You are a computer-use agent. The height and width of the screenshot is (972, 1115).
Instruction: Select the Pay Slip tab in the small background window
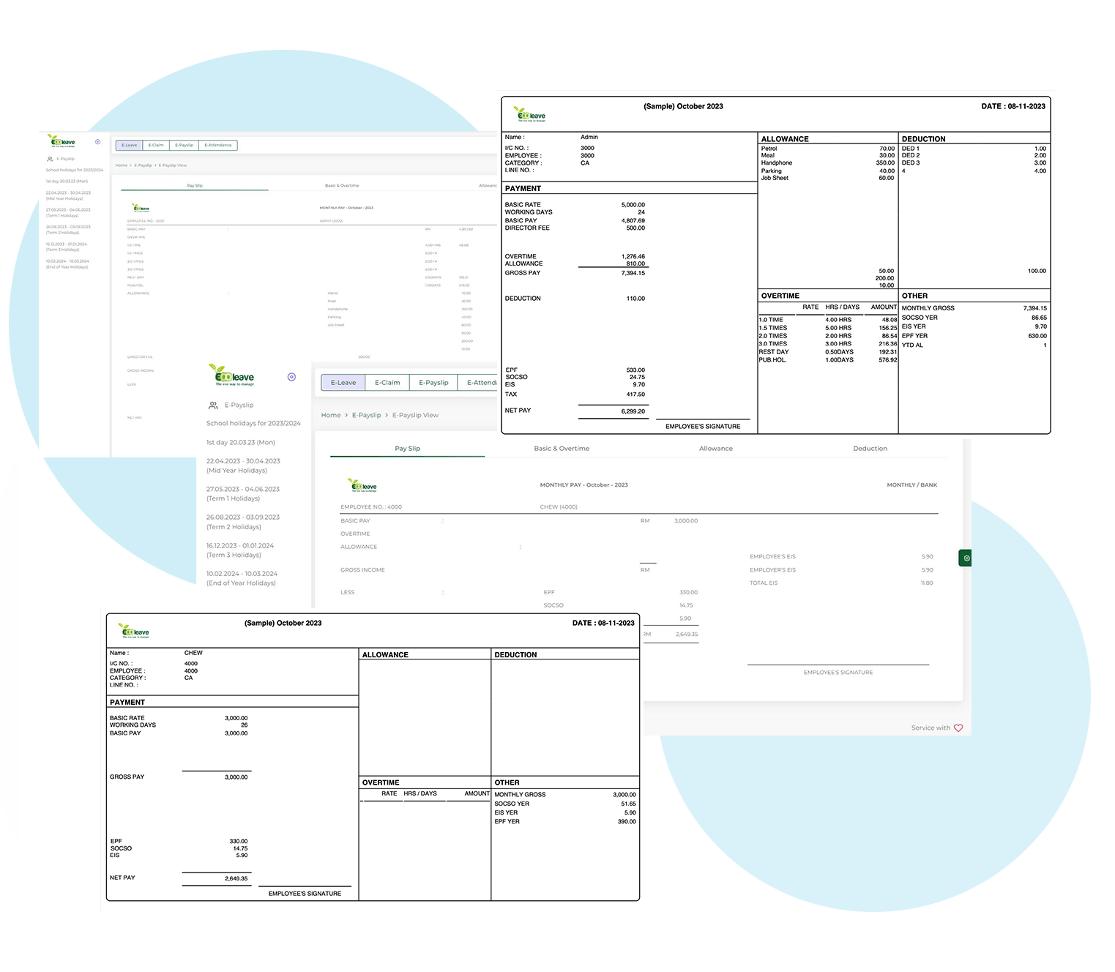point(195,185)
